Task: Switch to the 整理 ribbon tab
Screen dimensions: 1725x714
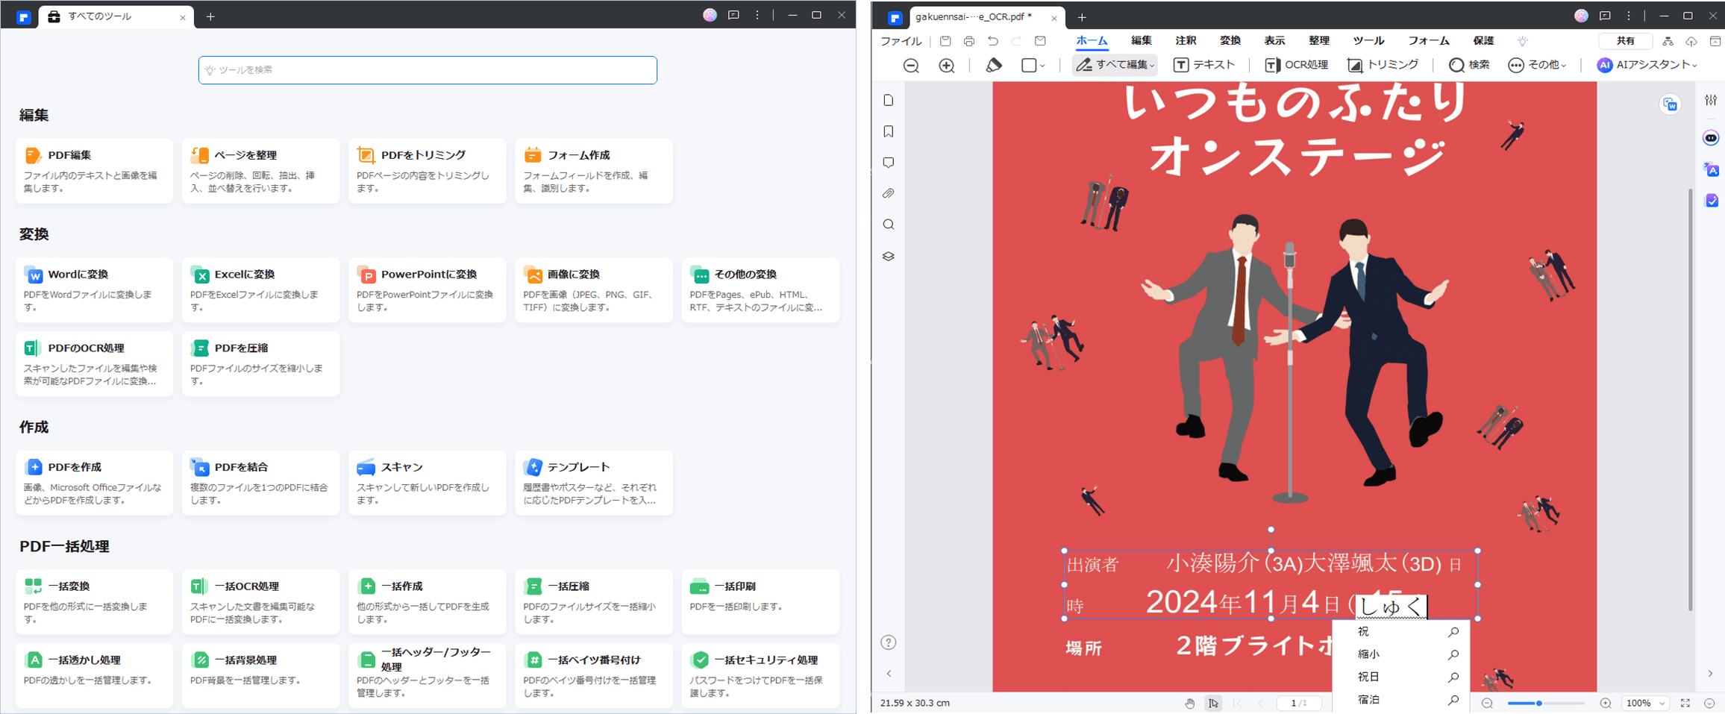Action: [1319, 41]
